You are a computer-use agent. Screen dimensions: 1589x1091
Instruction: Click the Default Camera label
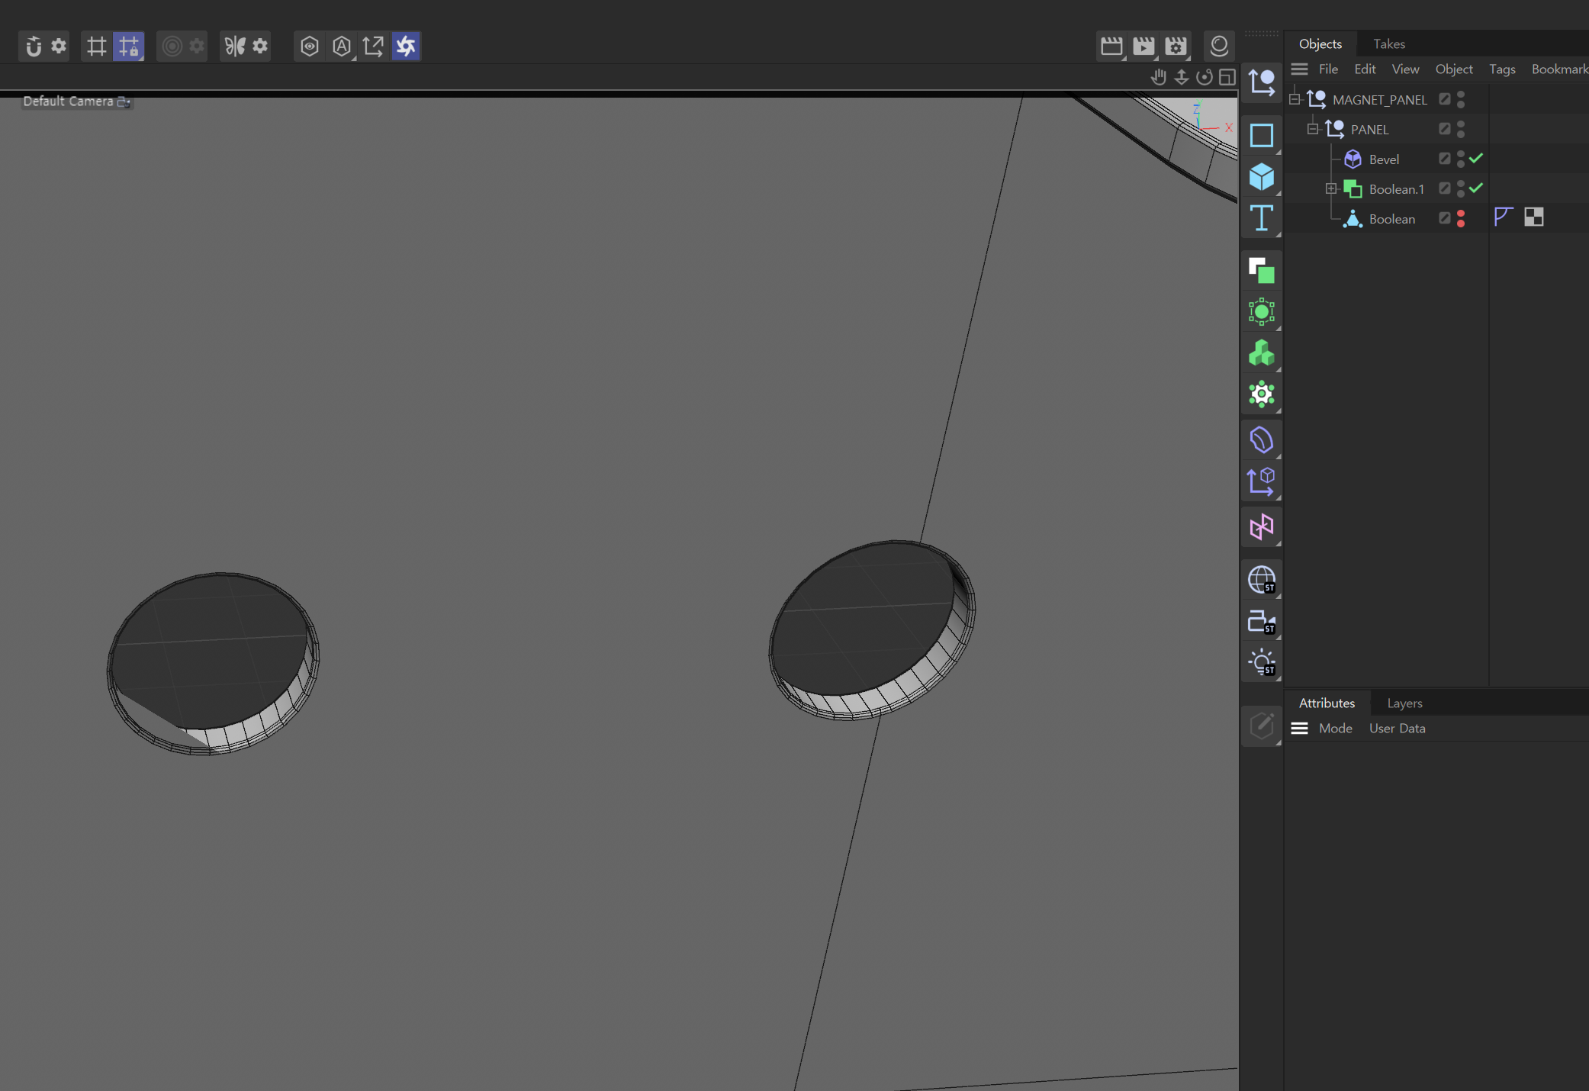69,101
